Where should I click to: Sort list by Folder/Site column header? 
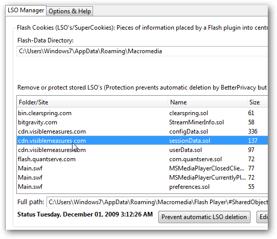pos(92,102)
